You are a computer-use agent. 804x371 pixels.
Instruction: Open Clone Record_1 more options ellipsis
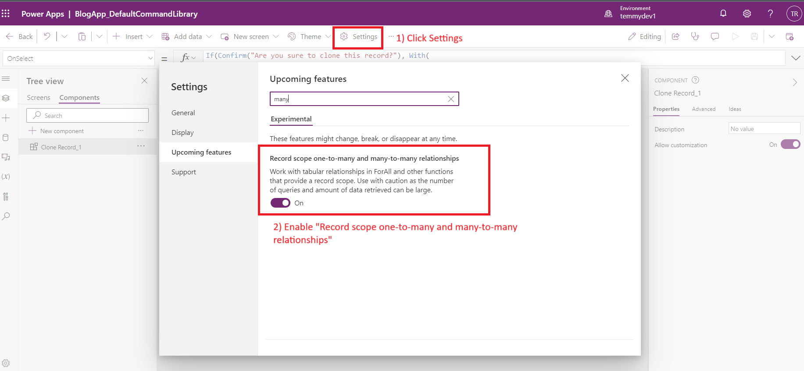(x=141, y=146)
